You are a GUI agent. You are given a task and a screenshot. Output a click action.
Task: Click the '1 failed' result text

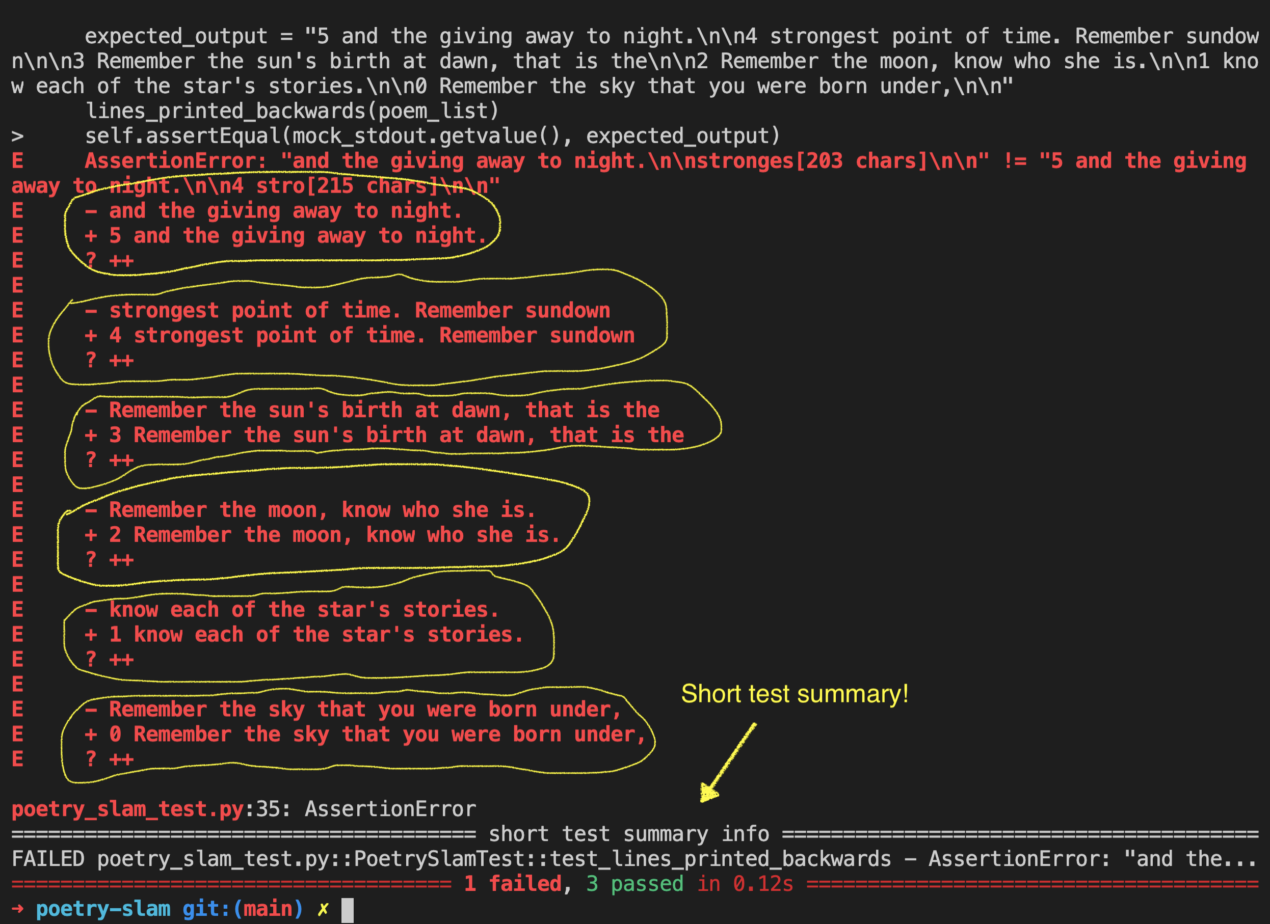tap(512, 884)
